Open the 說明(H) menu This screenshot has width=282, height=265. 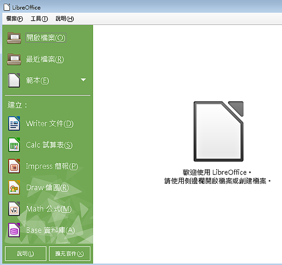pyautogui.click(x=64, y=18)
